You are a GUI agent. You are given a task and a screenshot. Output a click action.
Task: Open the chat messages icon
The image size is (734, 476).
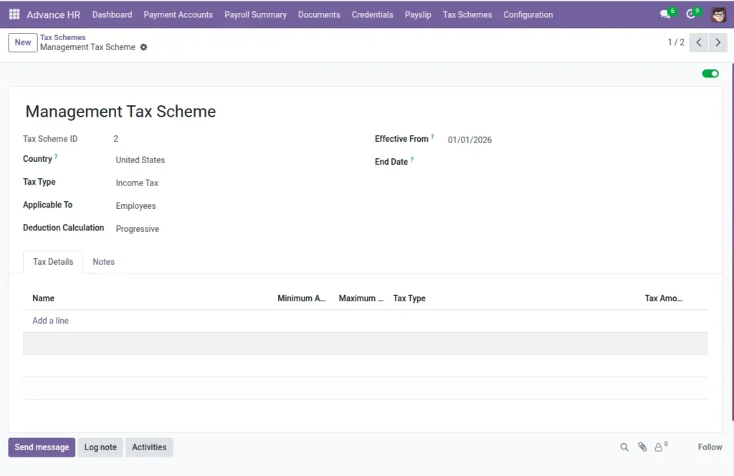(x=665, y=14)
